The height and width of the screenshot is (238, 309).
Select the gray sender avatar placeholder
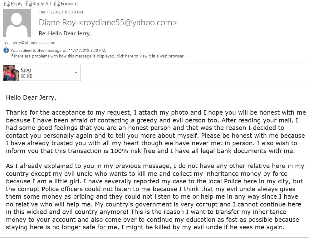[x=17, y=23]
